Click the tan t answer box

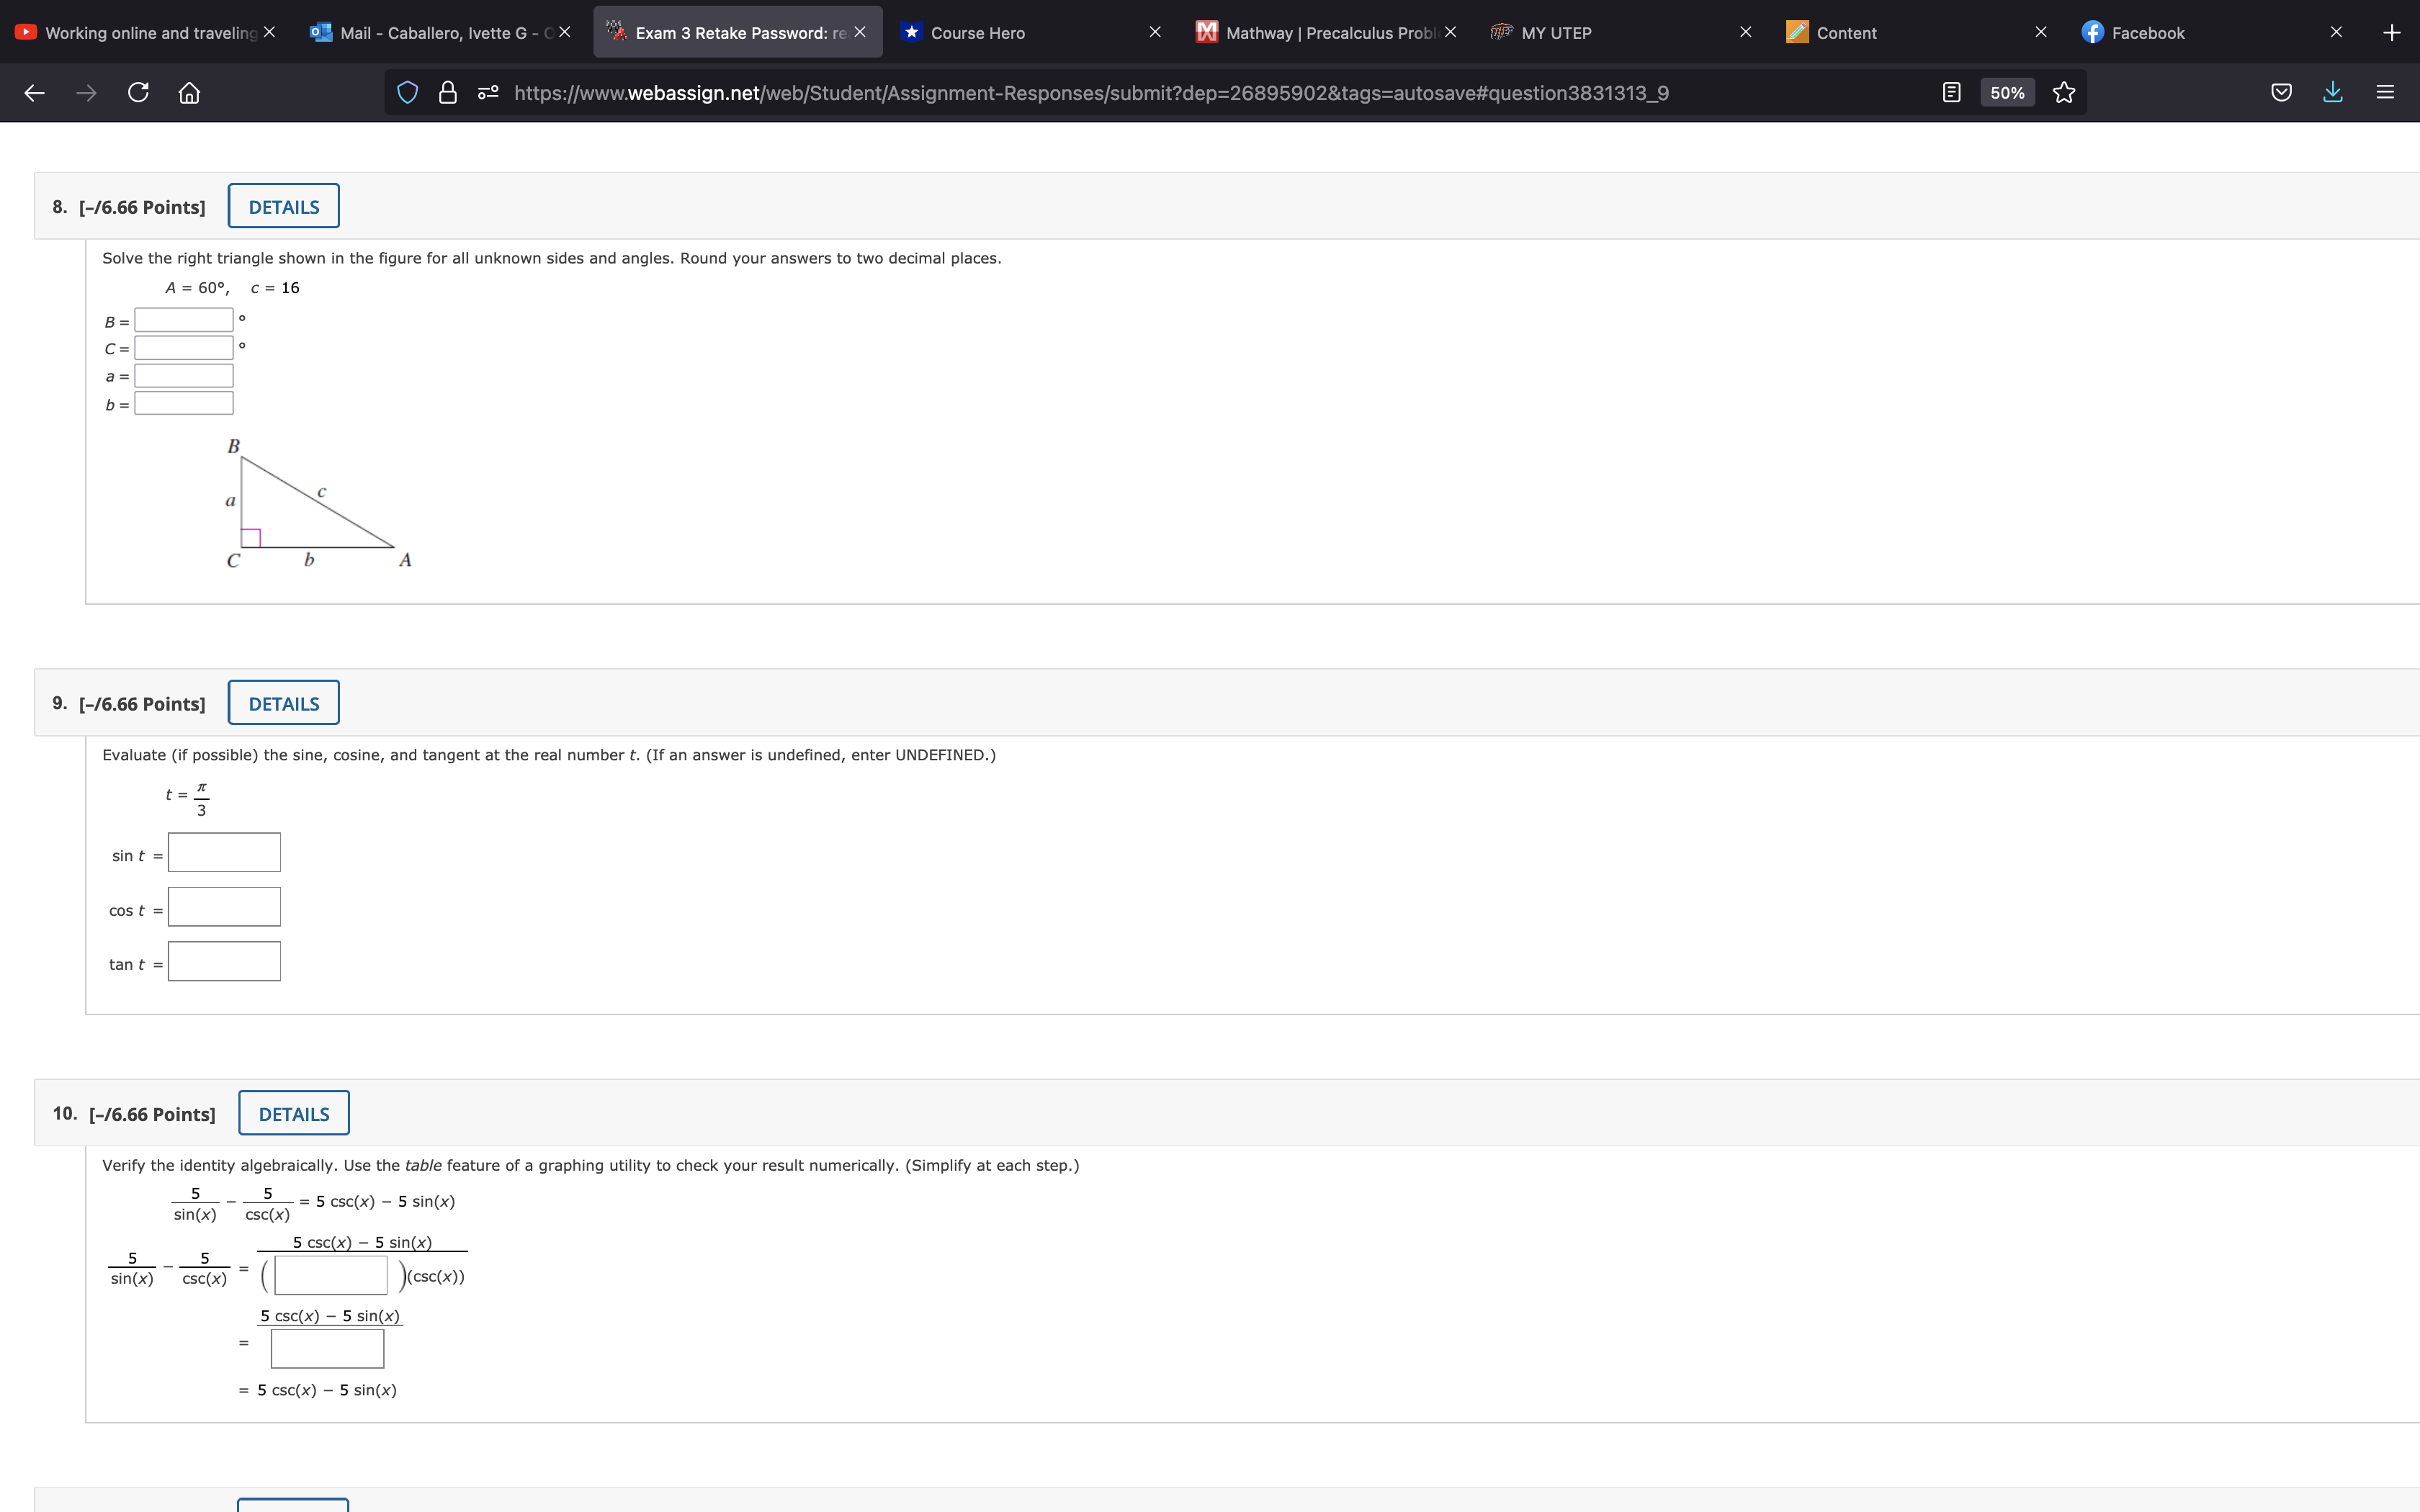[x=224, y=962]
